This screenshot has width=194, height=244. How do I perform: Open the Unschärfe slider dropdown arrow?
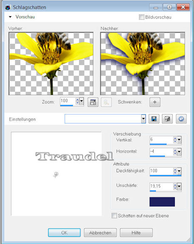point(179,186)
